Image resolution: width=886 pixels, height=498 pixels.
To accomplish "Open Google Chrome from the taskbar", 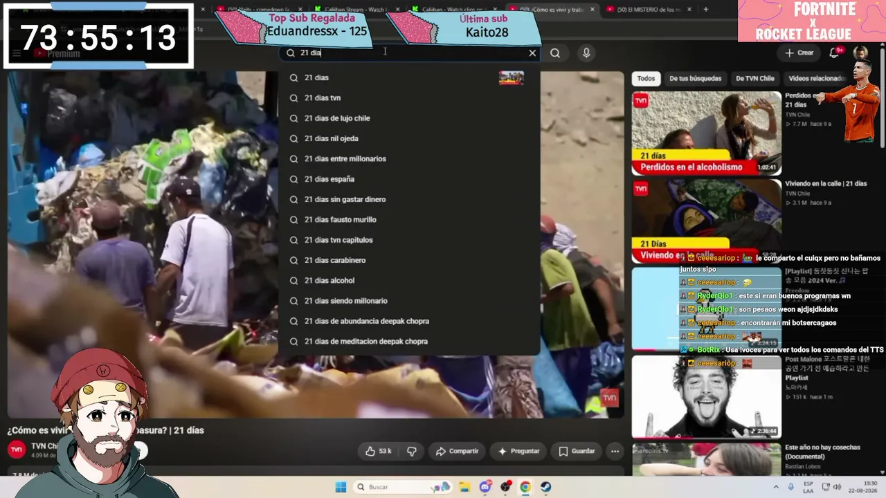I will (x=525, y=487).
